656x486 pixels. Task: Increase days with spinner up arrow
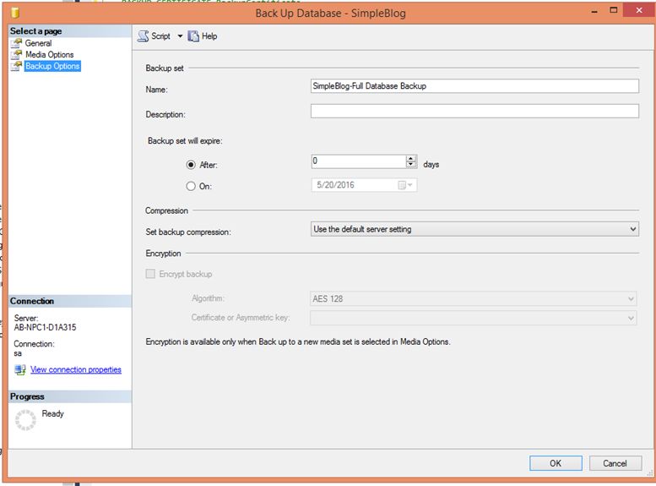click(411, 158)
